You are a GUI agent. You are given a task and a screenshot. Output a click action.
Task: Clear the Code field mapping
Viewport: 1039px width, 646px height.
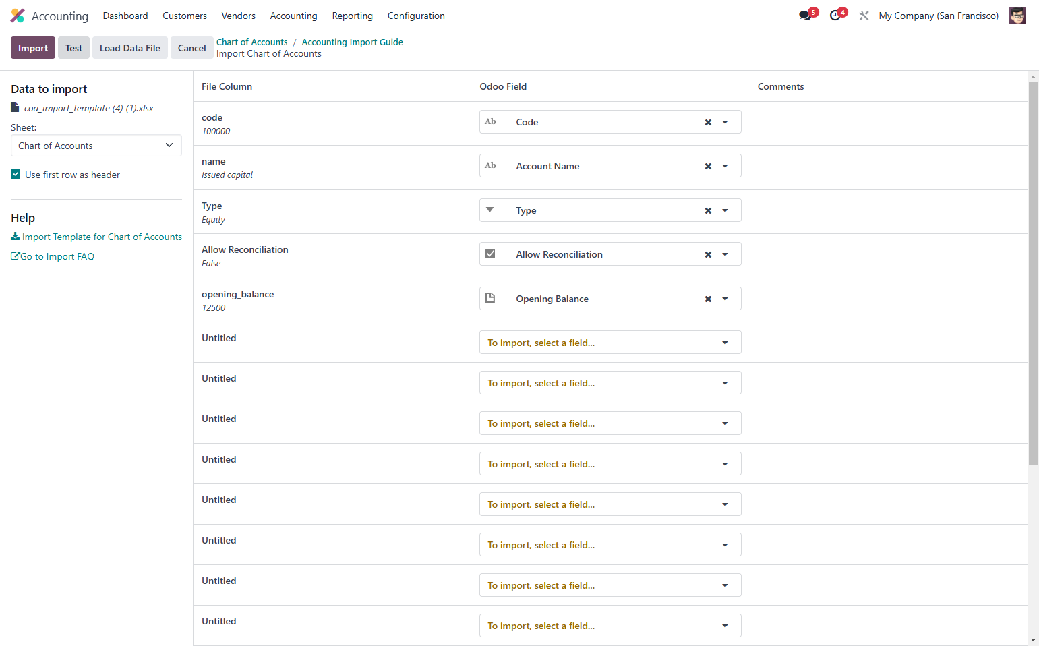708,122
